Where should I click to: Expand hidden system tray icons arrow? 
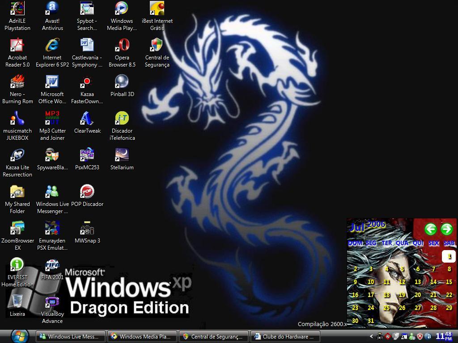(x=372, y=336)
